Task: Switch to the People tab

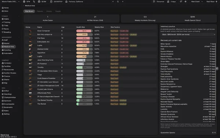Action: click(x=58, y=11)
